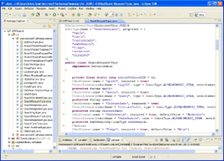Click the Open Type toolbar icon

[90, 15]
